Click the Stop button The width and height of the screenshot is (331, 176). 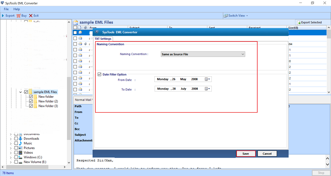pyautogui.click(x=321, y=173)
